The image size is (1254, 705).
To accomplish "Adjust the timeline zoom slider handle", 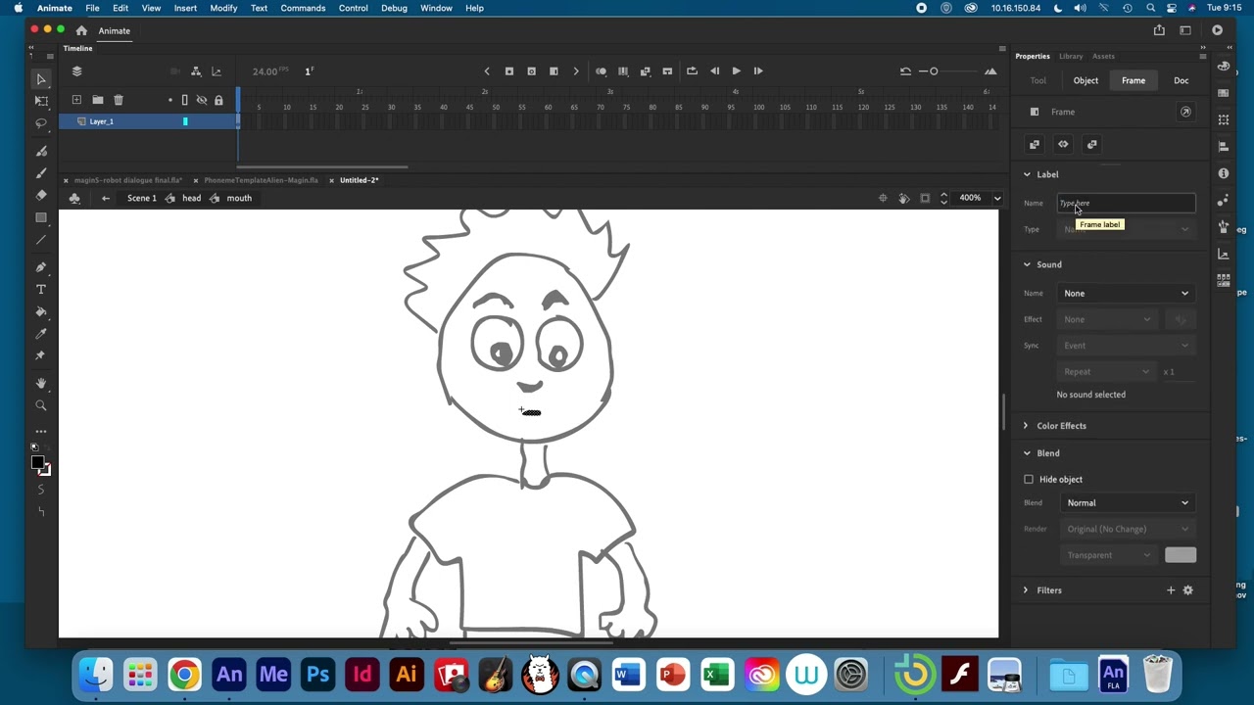I will click(x=934, y=70).
